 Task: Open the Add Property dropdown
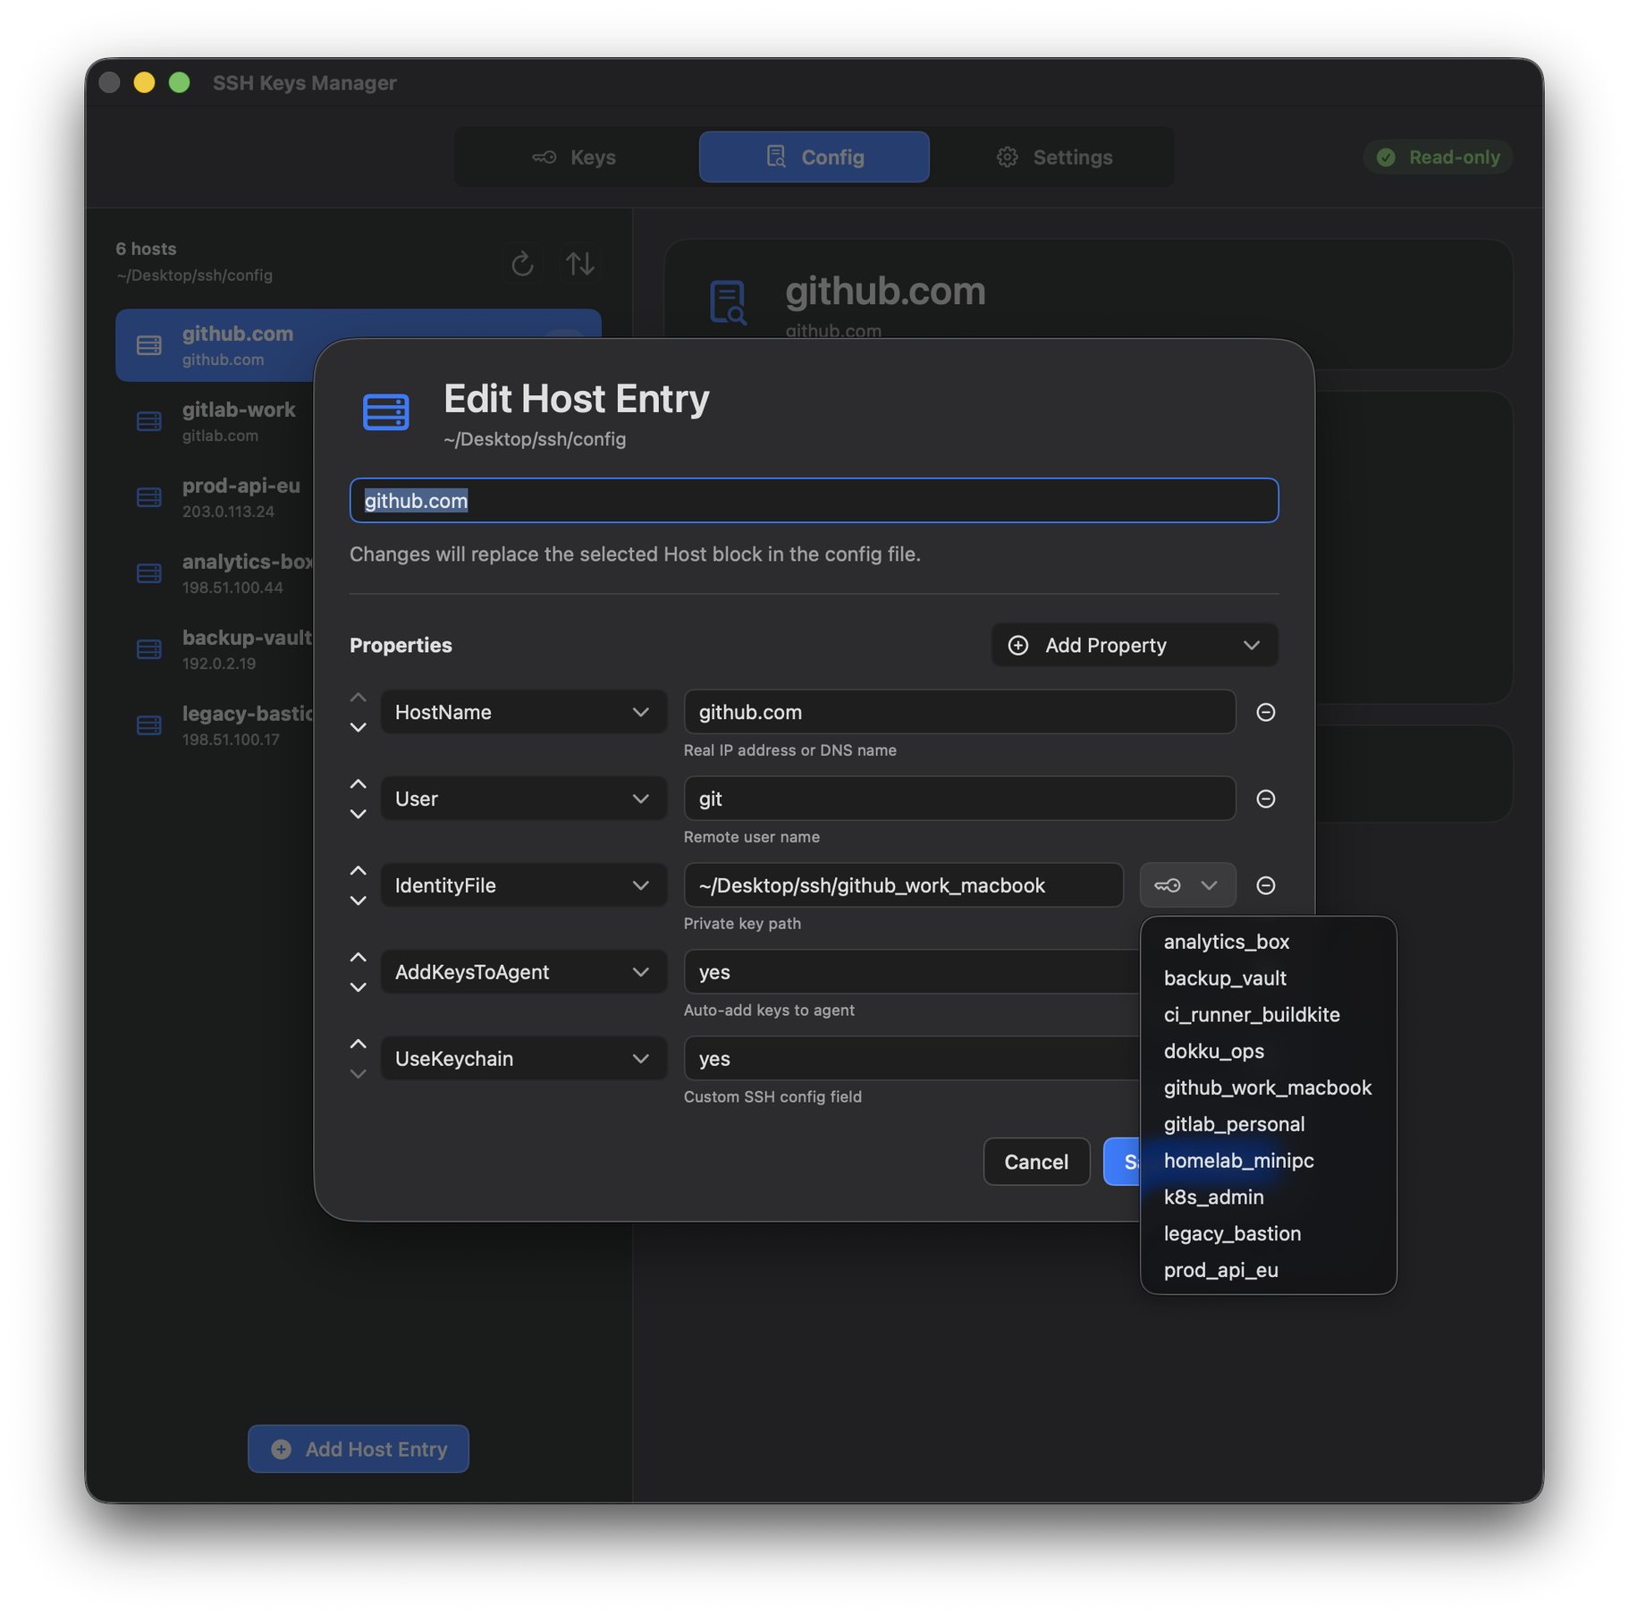1134,645
